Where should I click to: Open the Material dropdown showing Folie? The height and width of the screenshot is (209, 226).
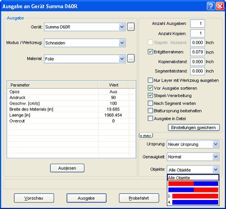click(122, 59)
